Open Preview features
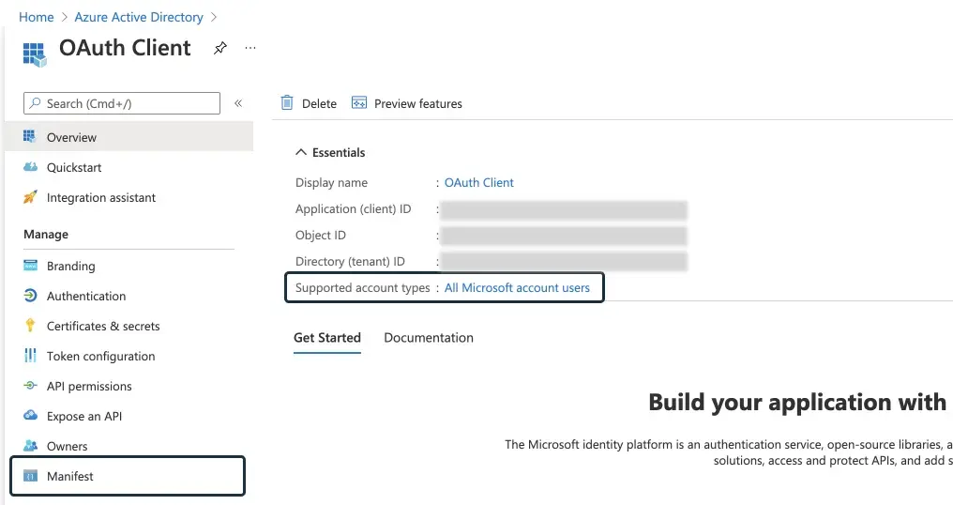The image size is (953, 505). pyautogui.click(x=418, y=104)
